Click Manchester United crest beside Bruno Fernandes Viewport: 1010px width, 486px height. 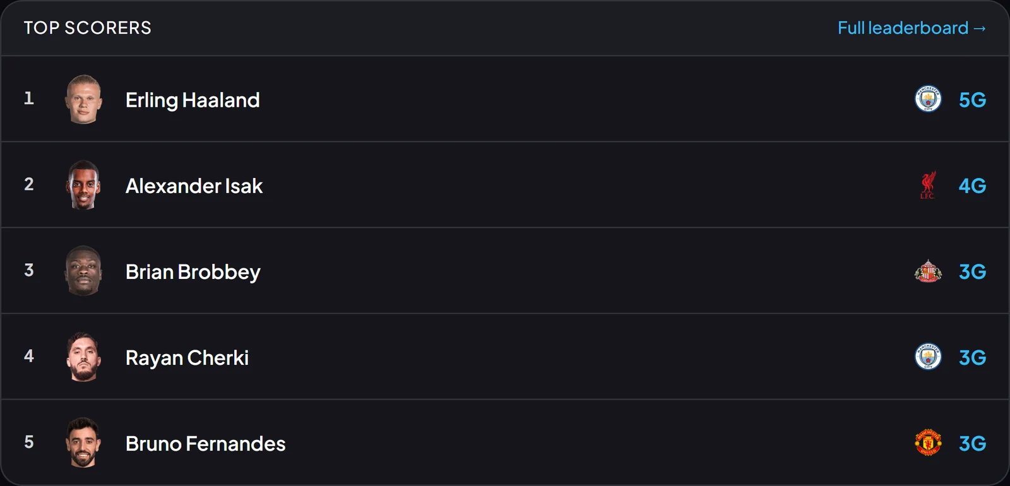[x=928, y=442]
